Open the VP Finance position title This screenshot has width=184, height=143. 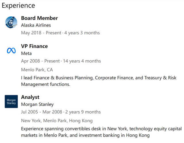click(x=34, y=46)
